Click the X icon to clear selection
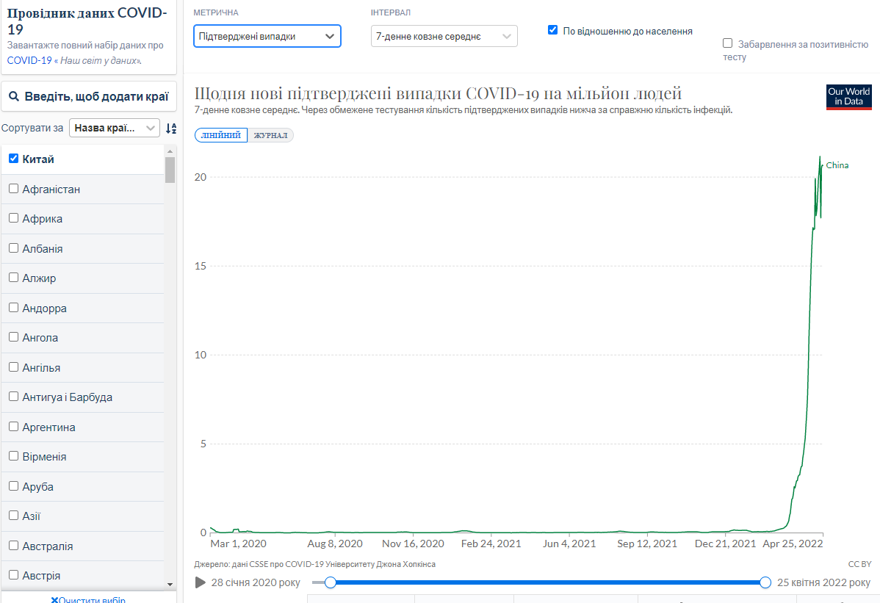This screenshot has height=603, width=880. [54, 599]
